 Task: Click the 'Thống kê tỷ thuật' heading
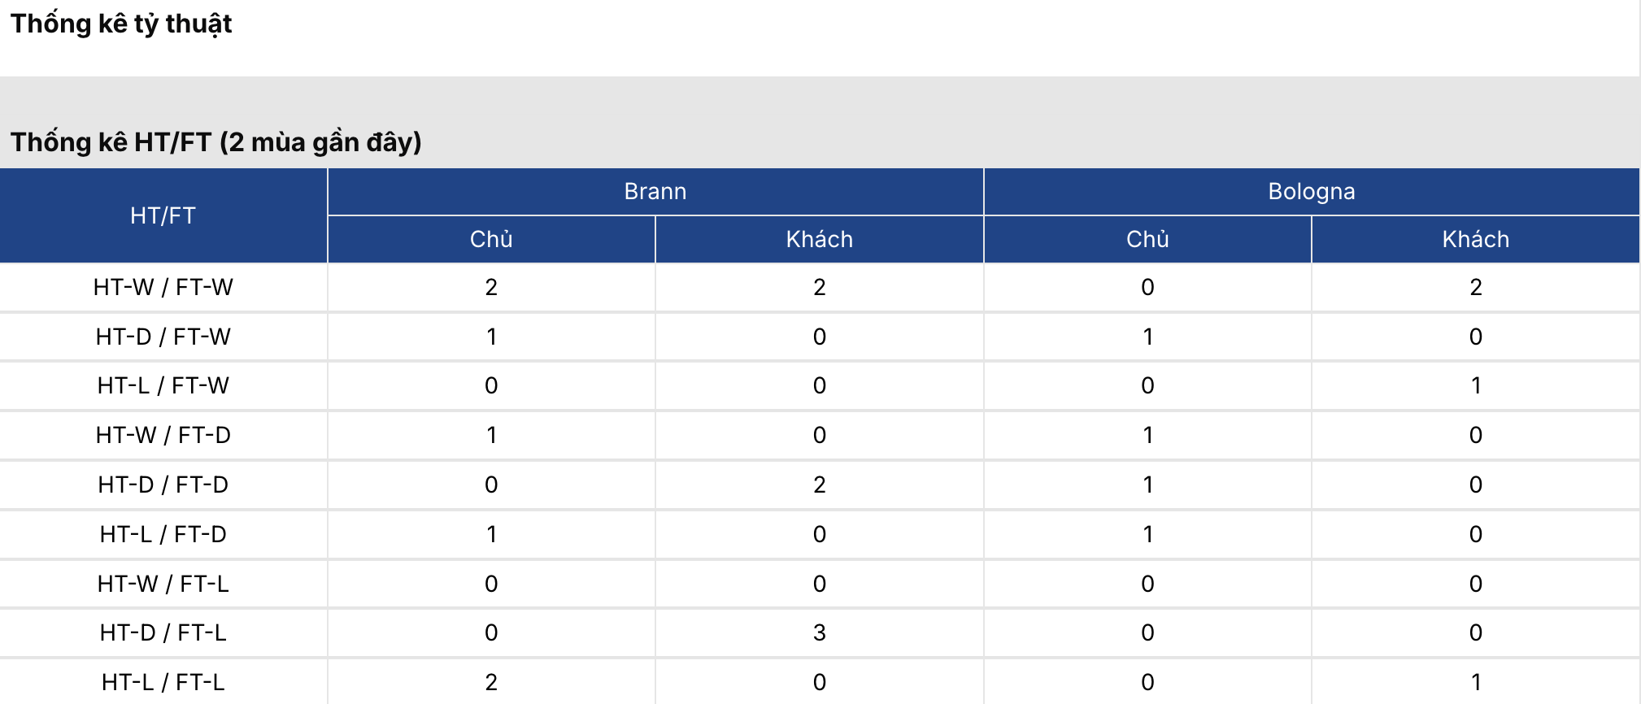click(x=121, y=24)
